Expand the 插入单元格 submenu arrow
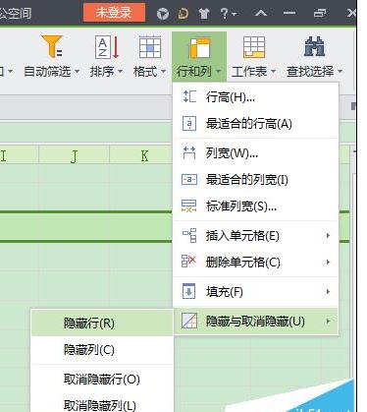Image resolution: width=367 pixels, height=412 pixels. click(328, 235)
